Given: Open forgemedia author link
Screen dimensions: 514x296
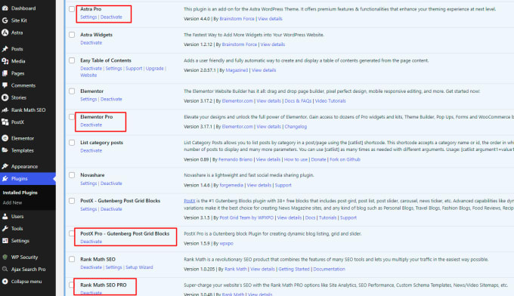Looking at the screenshot, I should pos(231,185).
